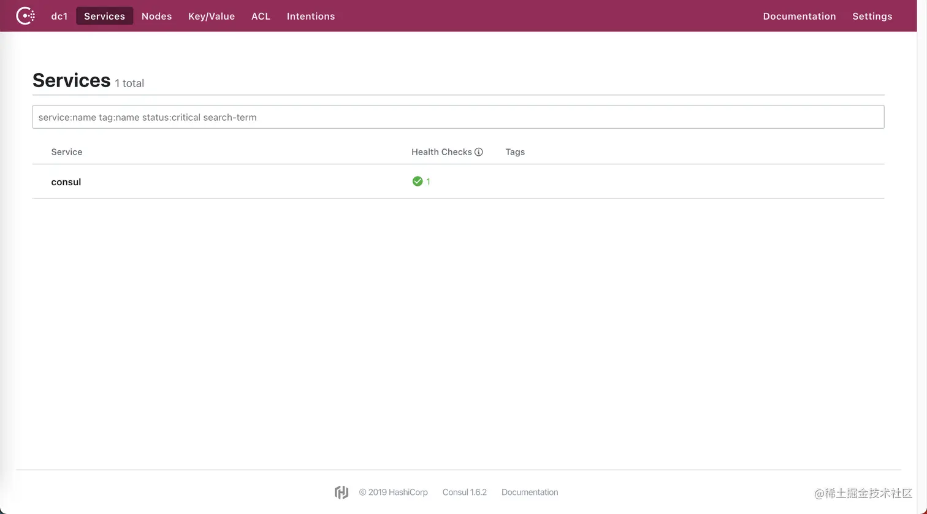Click the HashiCorp logo in footer

[x=341, y=492]
